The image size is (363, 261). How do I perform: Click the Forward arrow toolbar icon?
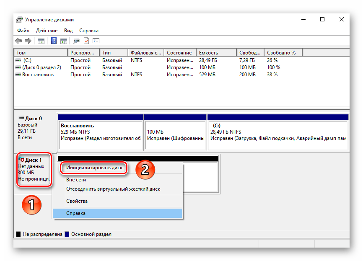[28, 41]
